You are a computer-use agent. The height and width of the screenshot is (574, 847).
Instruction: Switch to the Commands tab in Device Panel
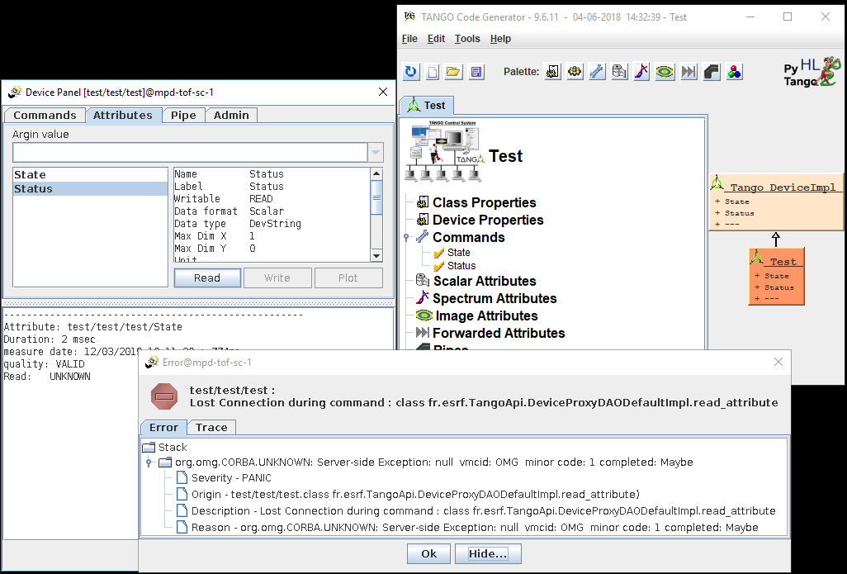click(x=45, y=115)
